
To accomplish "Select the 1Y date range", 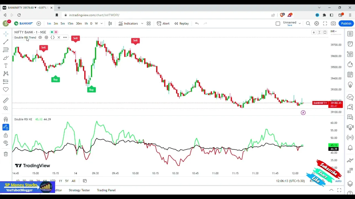I will [60, 181].
